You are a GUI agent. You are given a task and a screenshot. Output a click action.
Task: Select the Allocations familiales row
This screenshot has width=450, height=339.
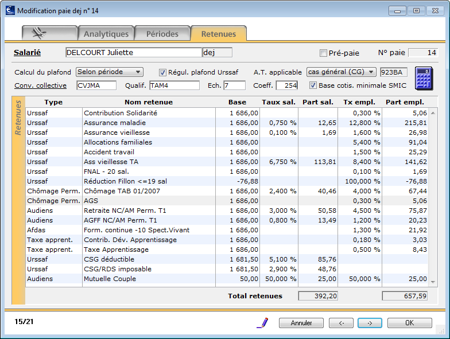tap(227, 142)
